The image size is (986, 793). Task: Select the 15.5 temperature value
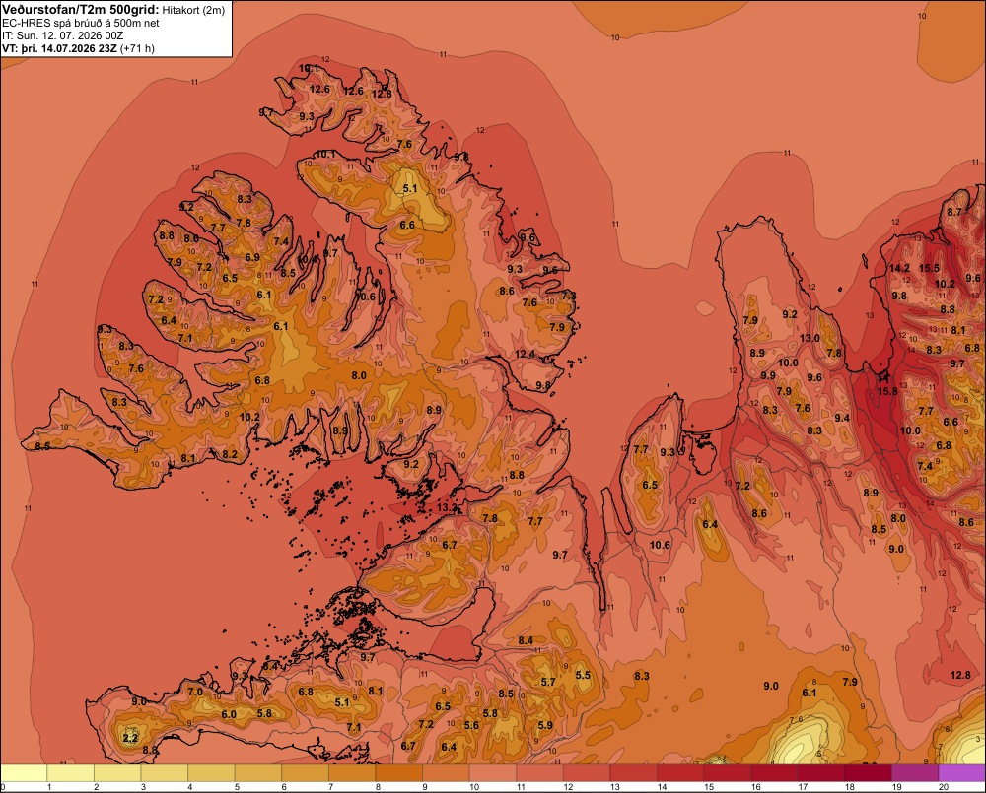(x=929, y=268)
